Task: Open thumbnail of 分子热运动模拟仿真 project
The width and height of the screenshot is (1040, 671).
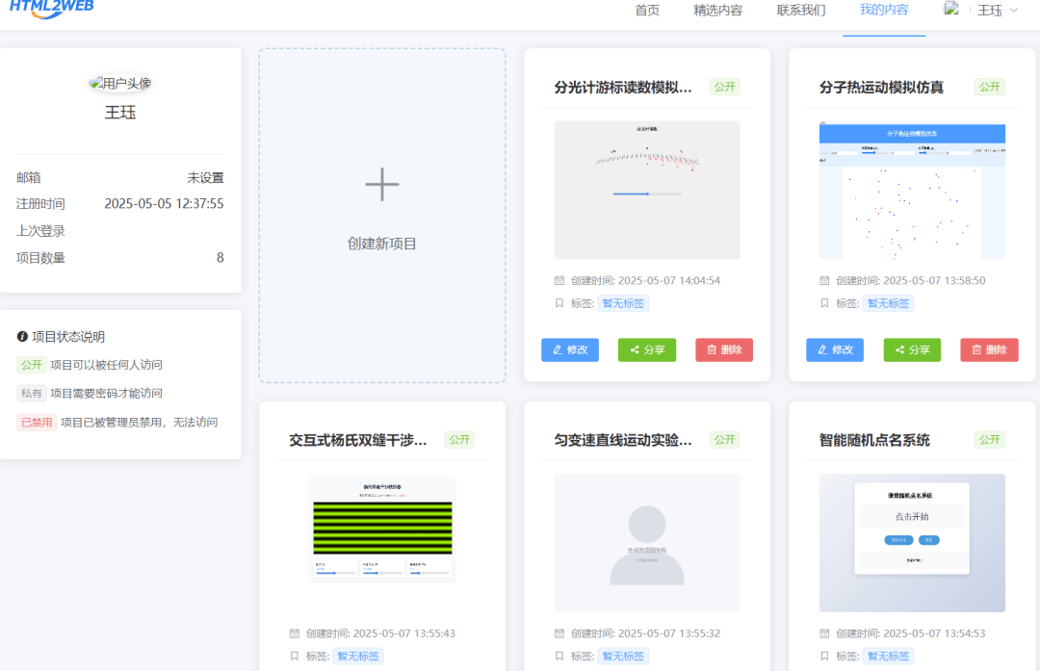Action: pyautogui.click(x=912, y=190)
